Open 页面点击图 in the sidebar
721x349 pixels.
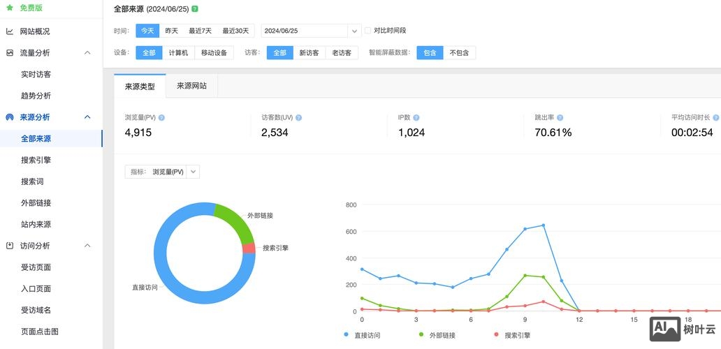click(40, 332)
